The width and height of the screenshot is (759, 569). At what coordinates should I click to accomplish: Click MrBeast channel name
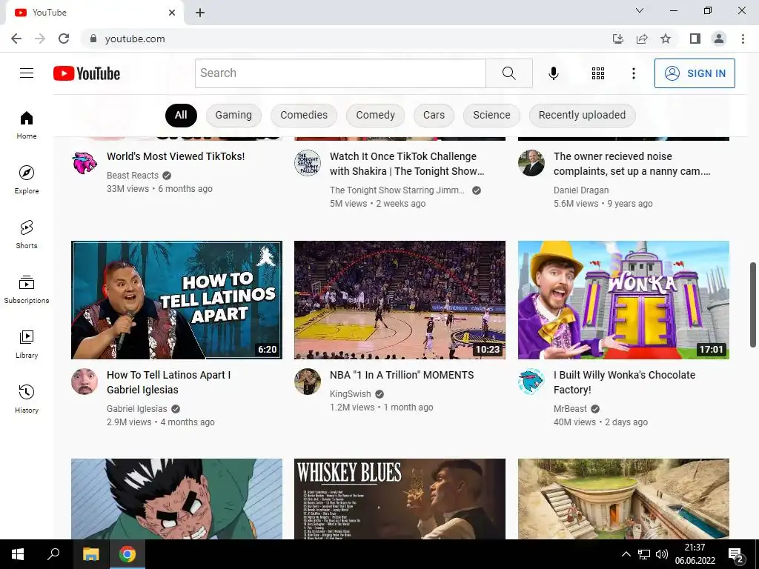(570, 409)
